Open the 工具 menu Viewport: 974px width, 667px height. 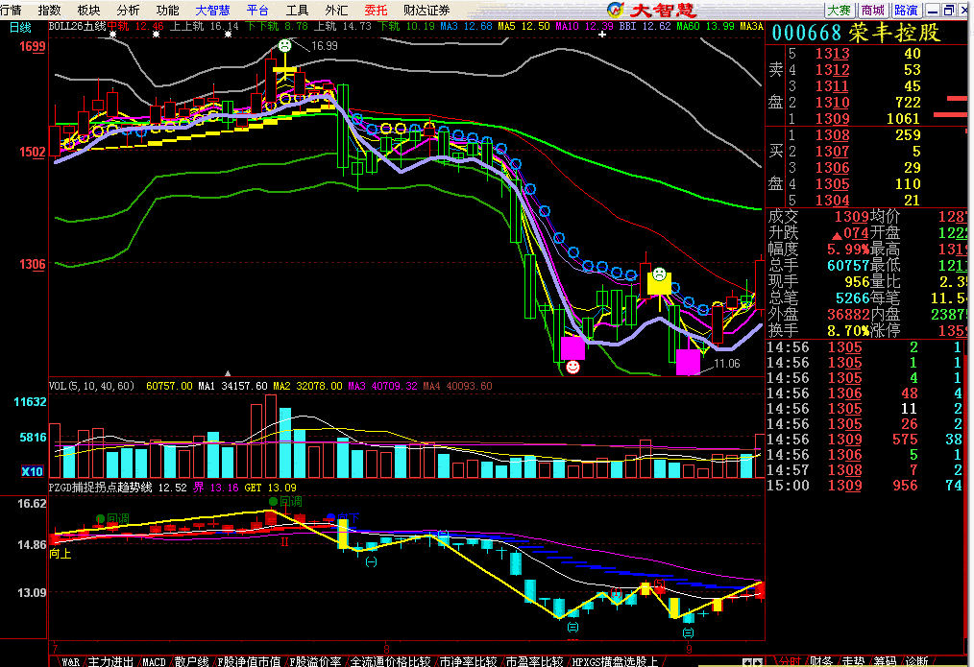pos(297,10)
